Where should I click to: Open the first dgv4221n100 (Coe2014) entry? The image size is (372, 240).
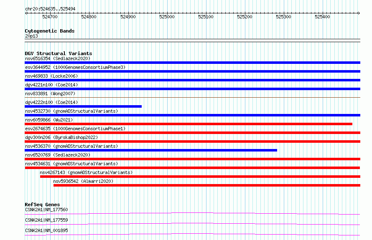point(51,85)
